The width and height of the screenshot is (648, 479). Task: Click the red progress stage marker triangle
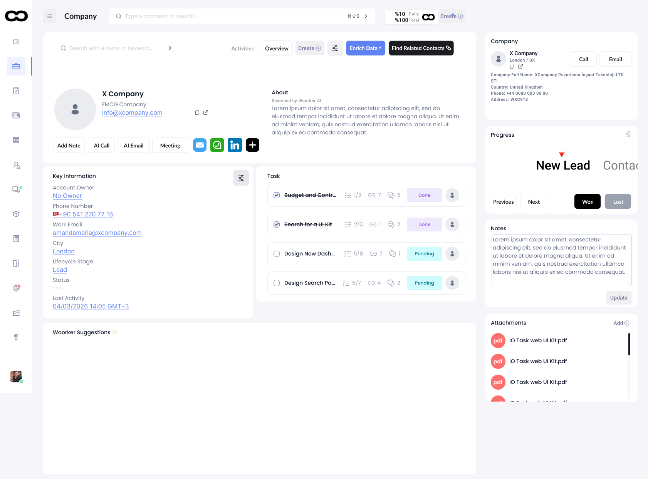(562, 154)
